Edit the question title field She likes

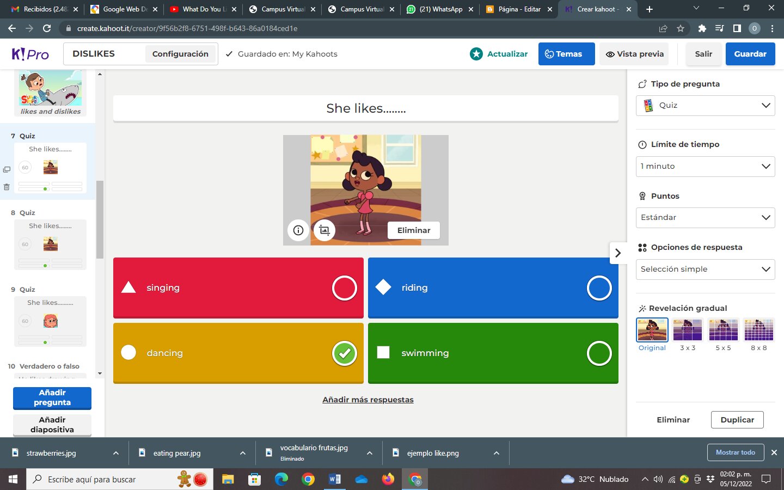point(366,108)
